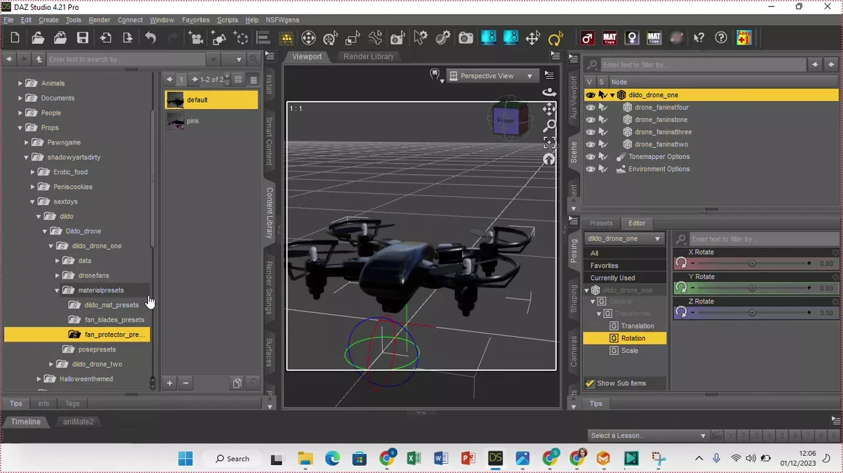Click the New Scene icon in toolbar
The image size is (843, 473).
[15, 38]
